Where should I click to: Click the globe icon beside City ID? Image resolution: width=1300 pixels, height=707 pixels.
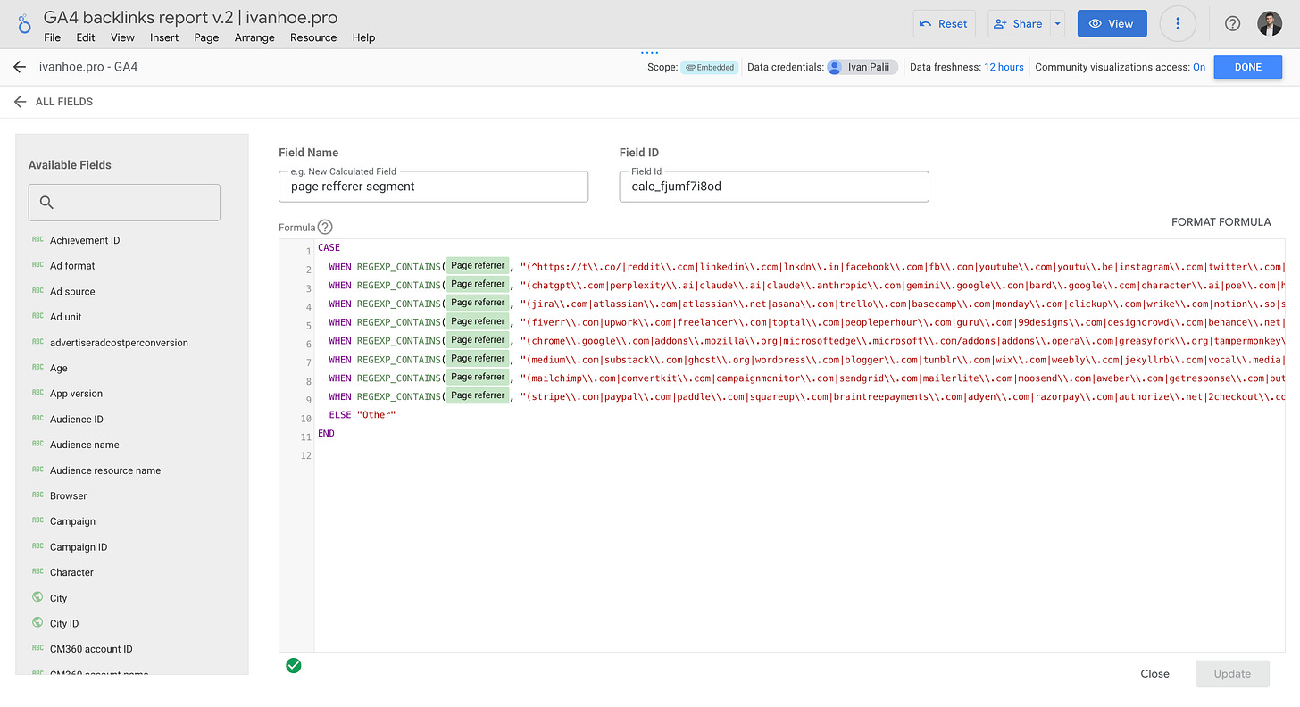pyautogui.click(x=37, y=623)
